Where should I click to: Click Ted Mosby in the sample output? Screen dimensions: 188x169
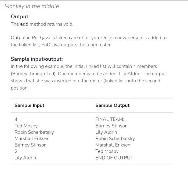point(107,151)
